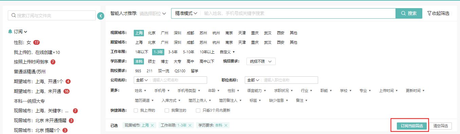460x134 pixels.
Task: Expand the 姓名 filter dropdown
Action: 141,91
